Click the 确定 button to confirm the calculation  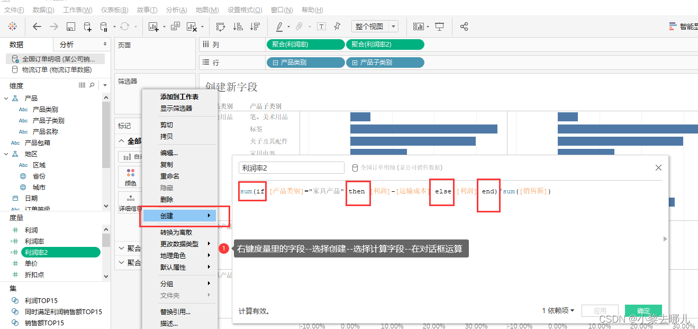pyautogui.click(x=643, y=311)
